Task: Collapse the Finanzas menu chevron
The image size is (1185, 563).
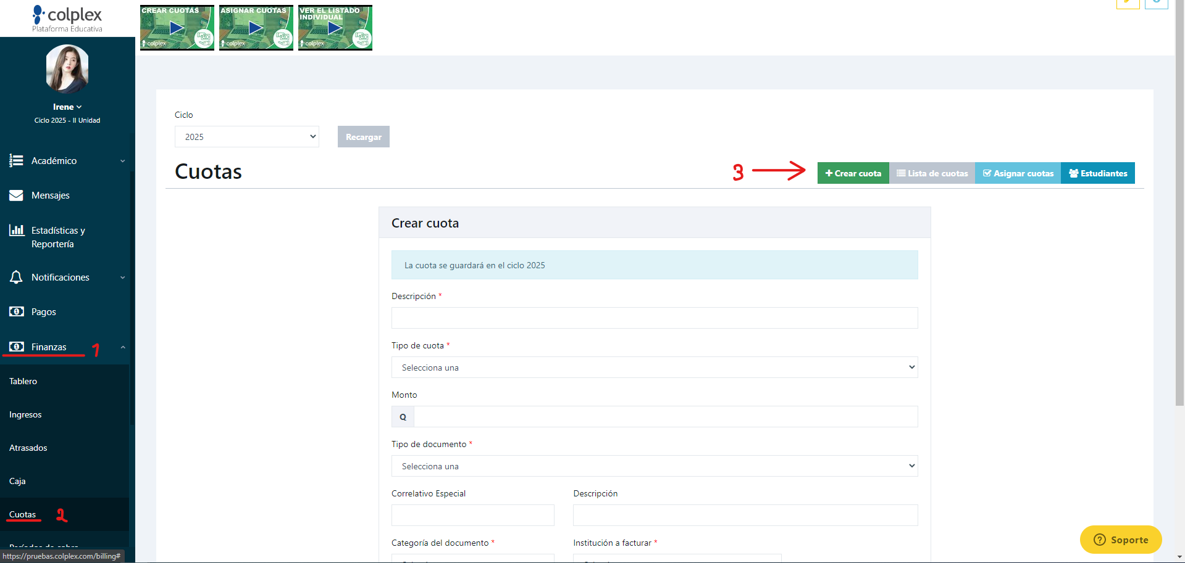Action: click(123, 347)
